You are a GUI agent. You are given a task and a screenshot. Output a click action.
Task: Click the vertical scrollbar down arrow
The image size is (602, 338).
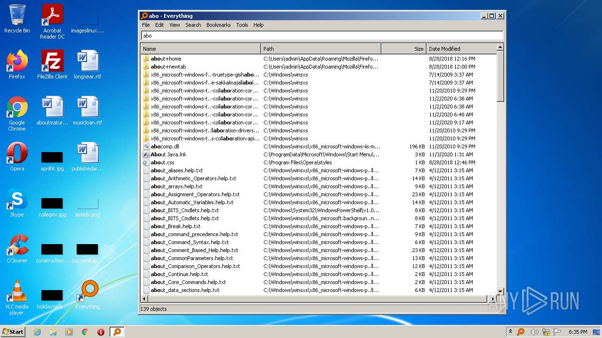(x=500, y=292)
